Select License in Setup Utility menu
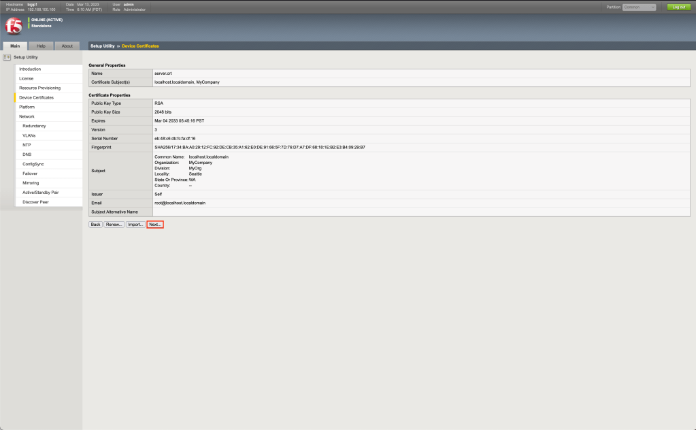Viewport: 696px width, 430px height. click(26, 78)
